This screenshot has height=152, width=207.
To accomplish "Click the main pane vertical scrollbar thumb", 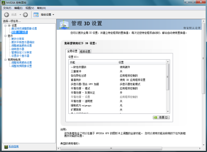I will pos(203,58).
